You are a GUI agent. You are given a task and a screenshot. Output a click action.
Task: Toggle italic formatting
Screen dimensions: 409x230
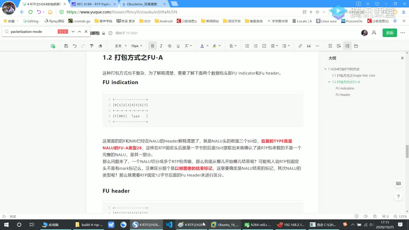point(161,46)
